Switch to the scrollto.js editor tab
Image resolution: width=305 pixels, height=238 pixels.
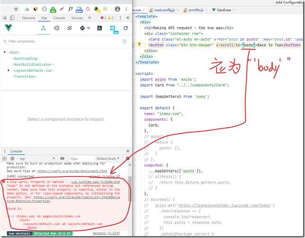[x=196, y=10]
